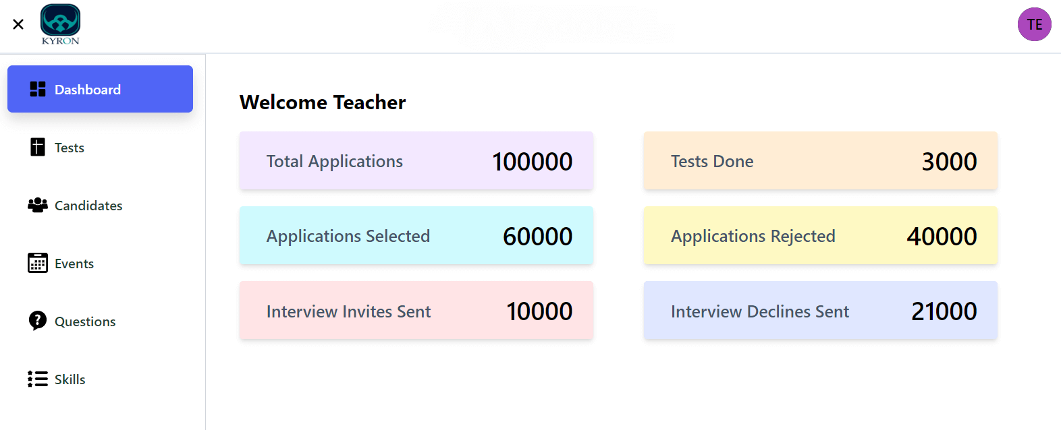Screen dimensions: 1061x430
Task: Click the Dashboard grid icon
Action: [x=38, y=89]
